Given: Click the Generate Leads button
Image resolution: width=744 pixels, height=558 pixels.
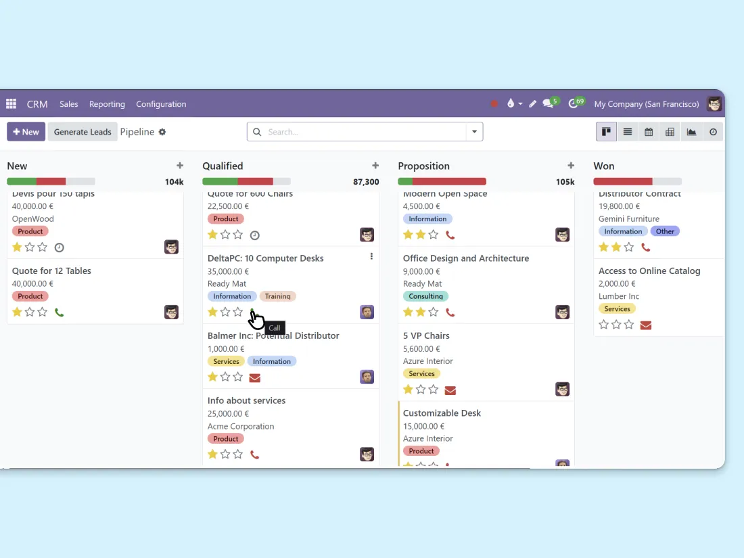Looking at the screenshot, I should point(83,132).
